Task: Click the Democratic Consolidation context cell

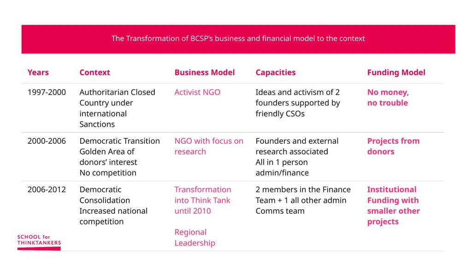Action: click(113, 206)
